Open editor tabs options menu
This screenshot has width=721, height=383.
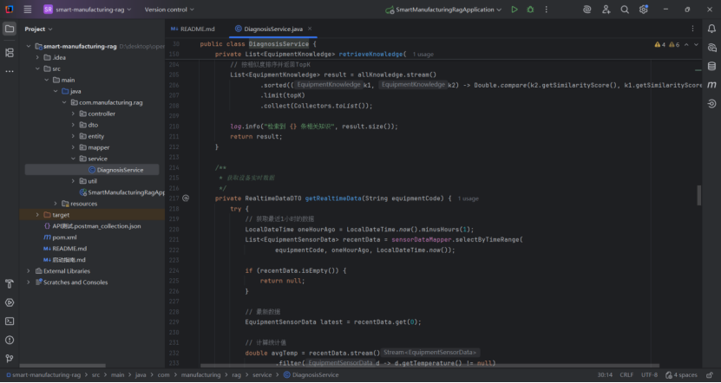click(x=692, y=29)
